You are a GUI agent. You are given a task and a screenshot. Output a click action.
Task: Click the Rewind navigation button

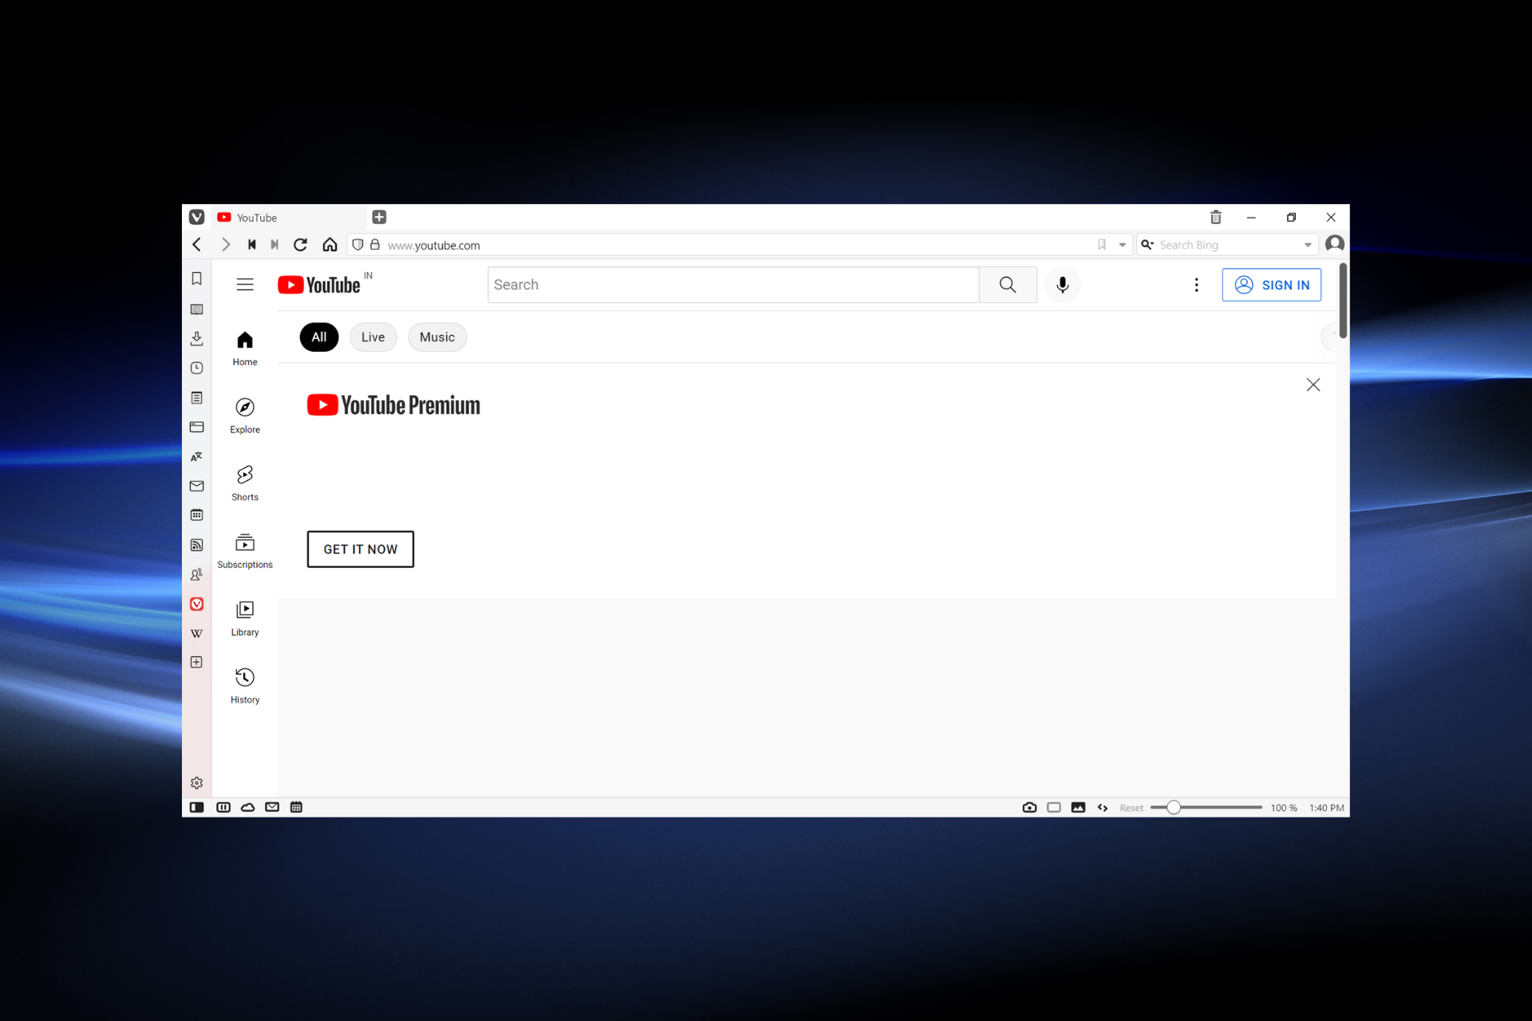tap(251, 244)
